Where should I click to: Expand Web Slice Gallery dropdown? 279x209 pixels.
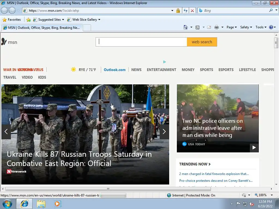click(x=99, y=20)
